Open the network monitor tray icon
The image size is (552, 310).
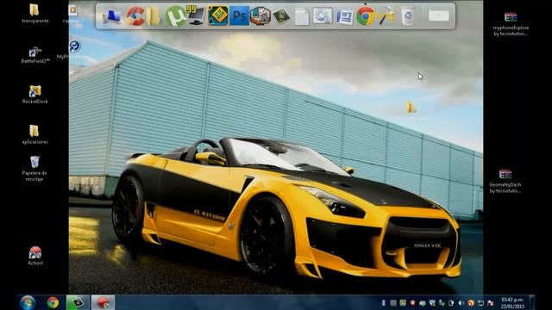pos(480,303)
